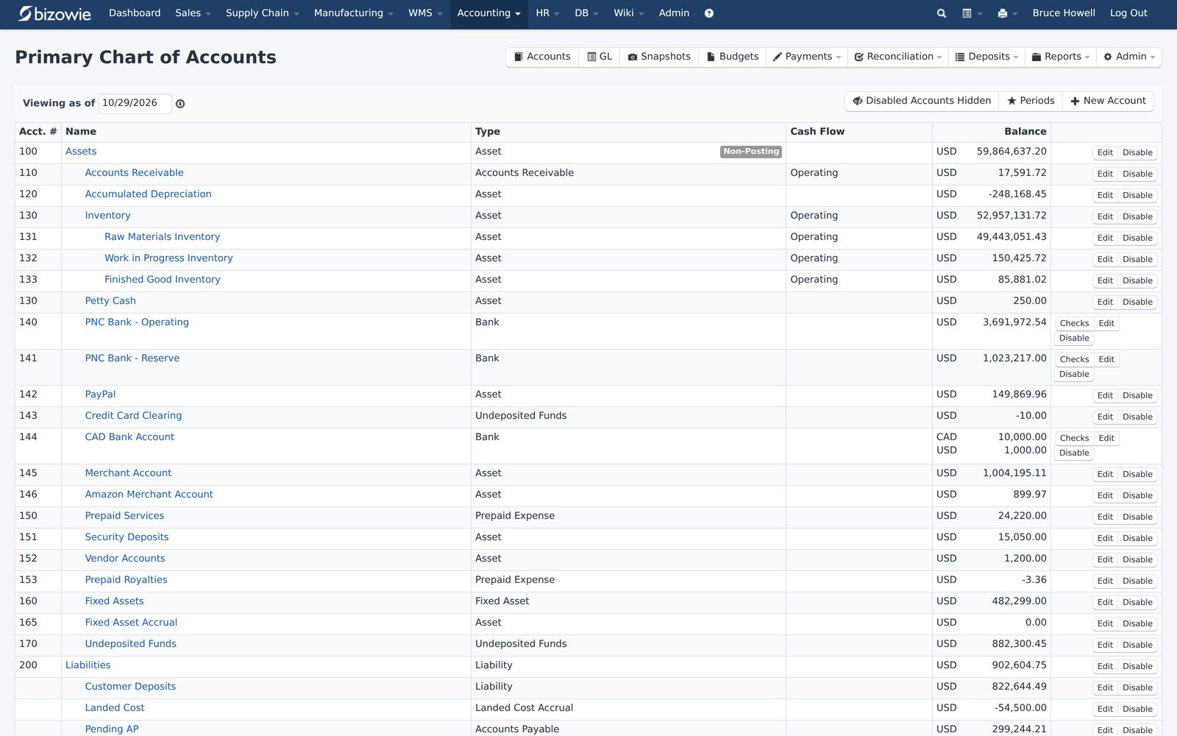The height and width of the screenshot is (736, 1177).
Task: Open Bruce Howell user link
Action: pos(1064,13)
